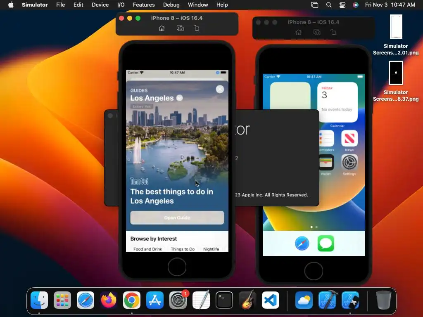Open the Edit menu
This screenshot has width=423, height=317.
pyautogui.click(x=78, y=5)
